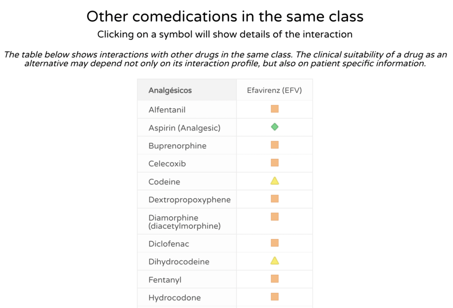Viewport: 453px width, 308px height.
Task: Select the yellow triangle for Codeine
Action: tap(274, 181)
